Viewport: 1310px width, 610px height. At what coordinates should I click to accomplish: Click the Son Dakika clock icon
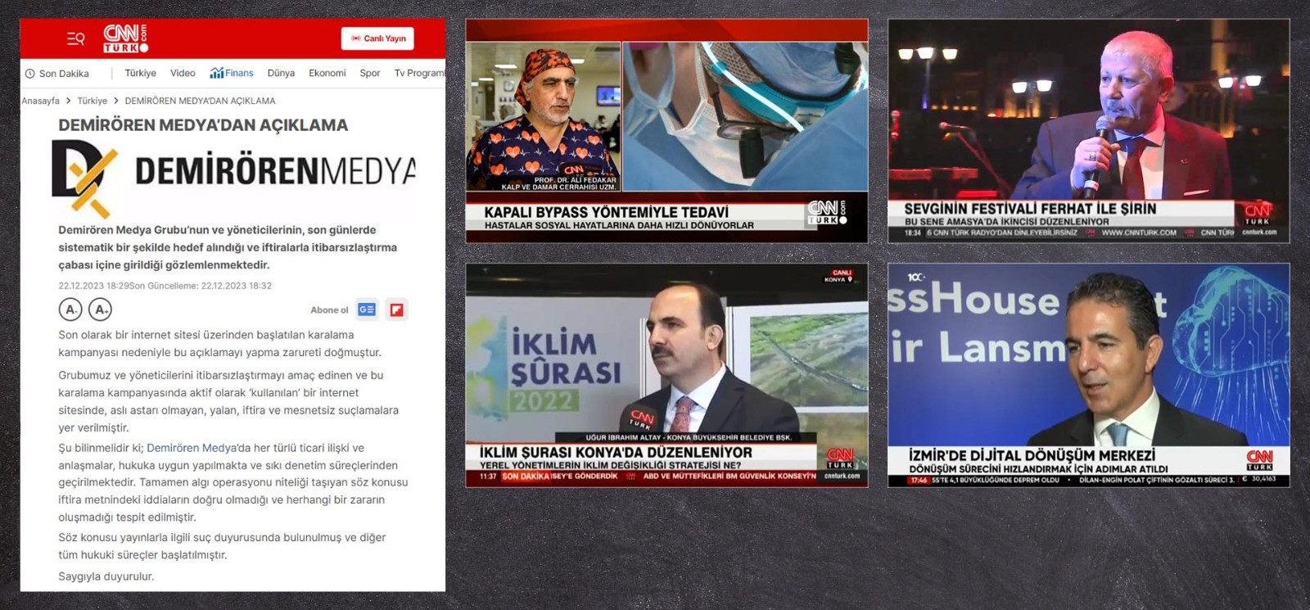[30, 74]
